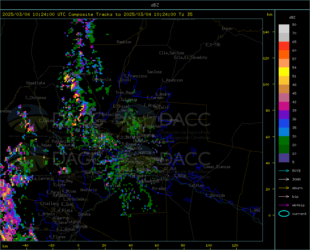Click the dark orange swatch between 60 and 57
Screen dimensions: 310x250
284,55
